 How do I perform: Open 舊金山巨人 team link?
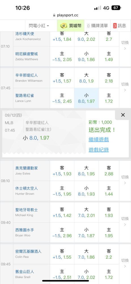25,272
